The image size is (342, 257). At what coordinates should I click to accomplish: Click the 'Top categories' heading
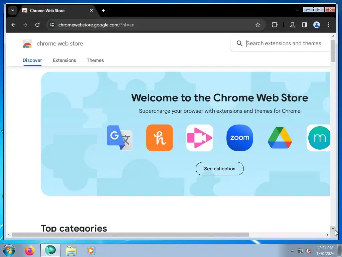click(74, 228)
